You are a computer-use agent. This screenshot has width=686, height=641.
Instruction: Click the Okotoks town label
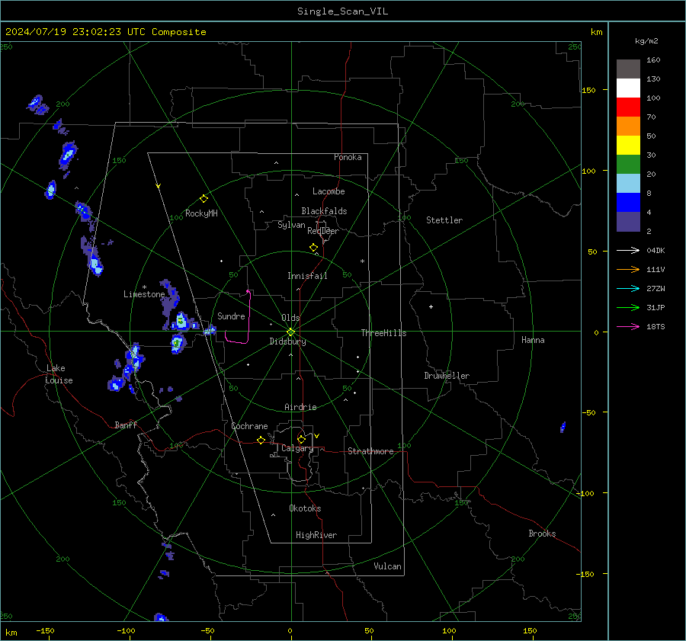[305, 508]
